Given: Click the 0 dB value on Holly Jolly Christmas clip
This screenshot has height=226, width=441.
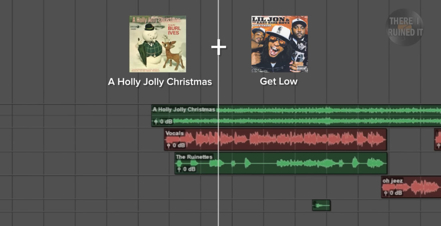Looking at the screenshot, I should (166, 121).
